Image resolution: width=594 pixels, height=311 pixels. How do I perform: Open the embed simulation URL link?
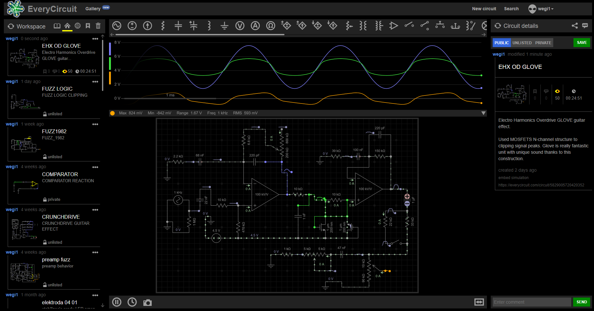[541, 185]
